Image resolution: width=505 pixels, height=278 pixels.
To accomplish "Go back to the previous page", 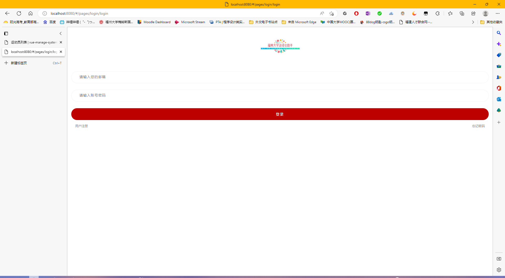I will pyautogui.click(x=7, y=13).
